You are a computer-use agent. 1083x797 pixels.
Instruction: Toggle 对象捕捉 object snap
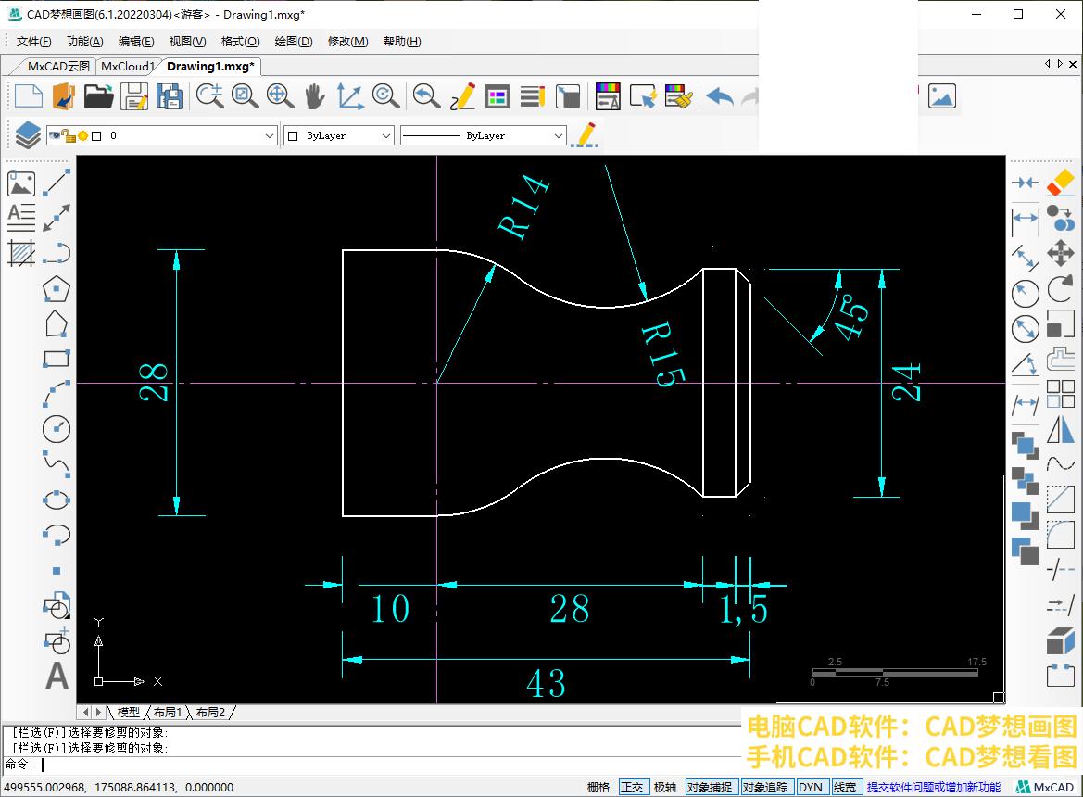click(x=710, y=787)
